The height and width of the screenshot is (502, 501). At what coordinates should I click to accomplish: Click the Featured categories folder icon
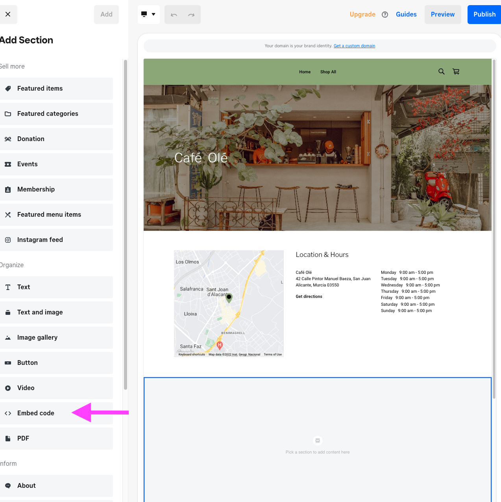8,113
